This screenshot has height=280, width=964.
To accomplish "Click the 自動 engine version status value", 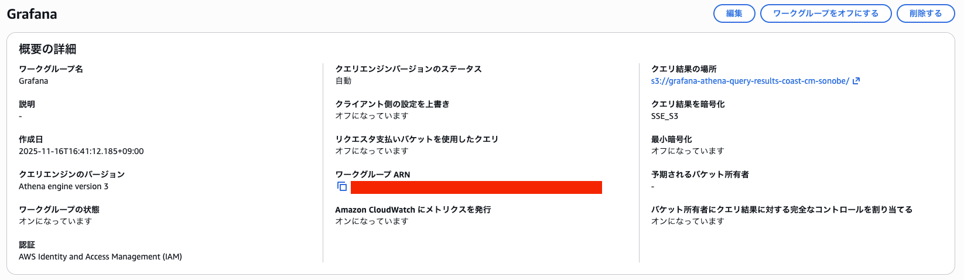I will coord(343,81).
